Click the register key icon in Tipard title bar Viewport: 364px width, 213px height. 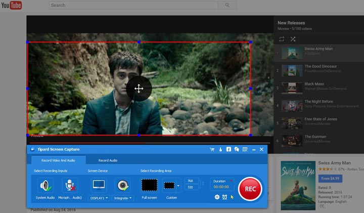click(x=220, y=150)
